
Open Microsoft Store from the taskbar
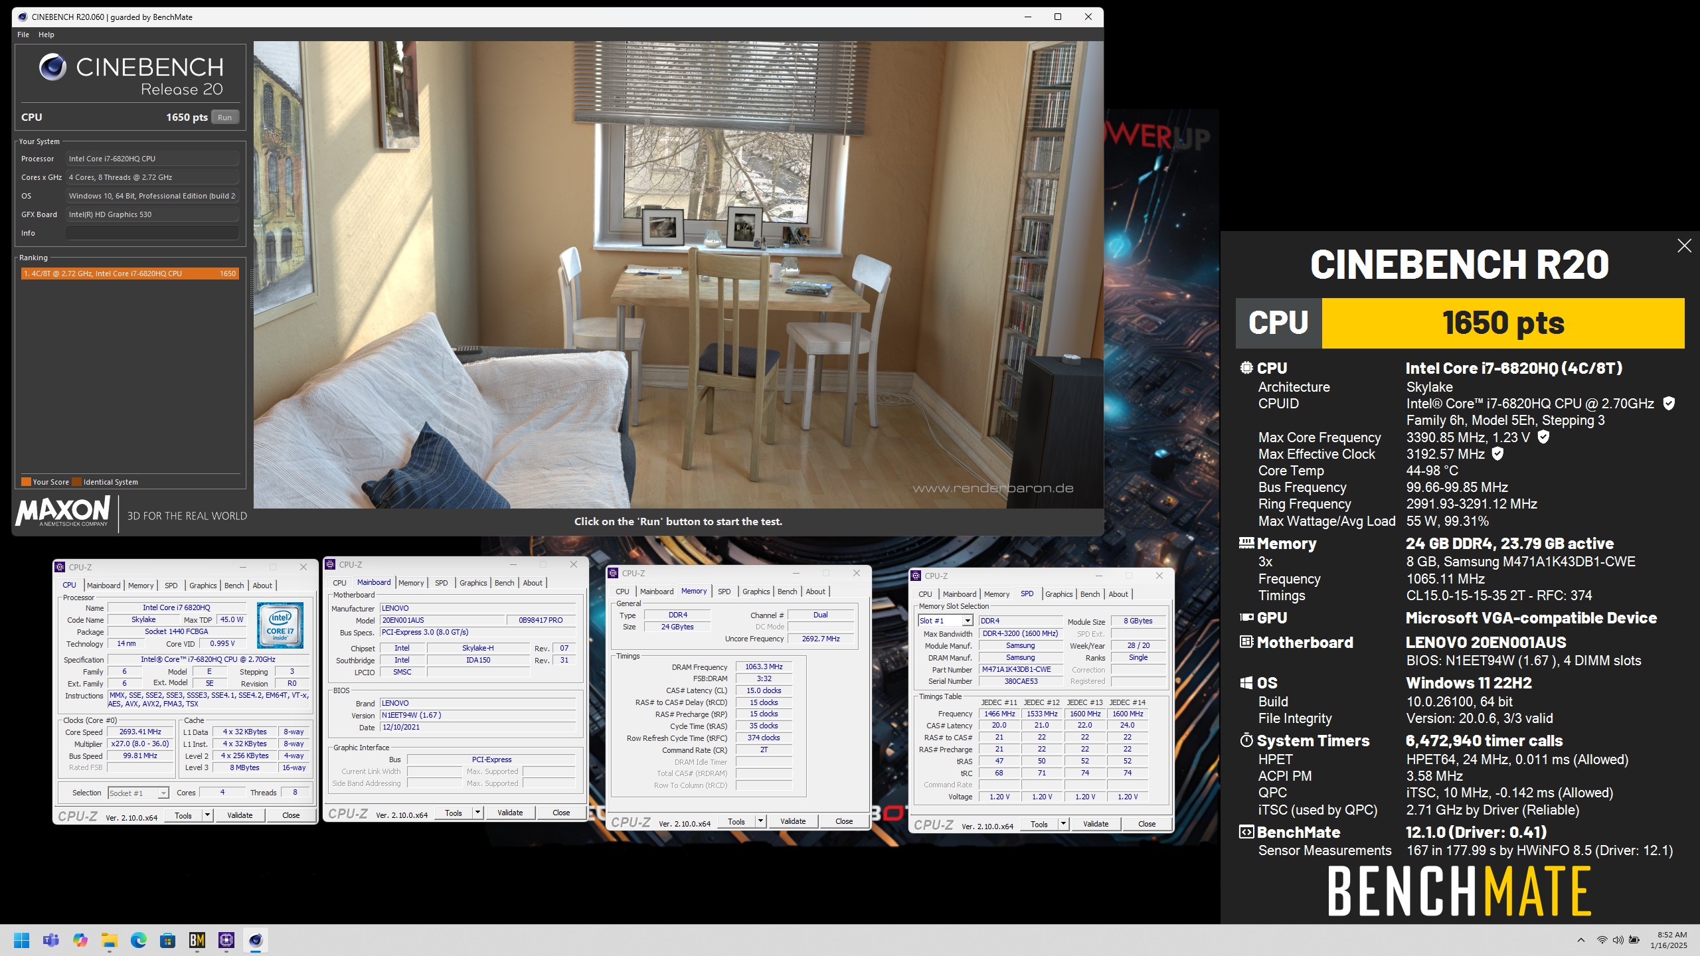coord(168,940)
